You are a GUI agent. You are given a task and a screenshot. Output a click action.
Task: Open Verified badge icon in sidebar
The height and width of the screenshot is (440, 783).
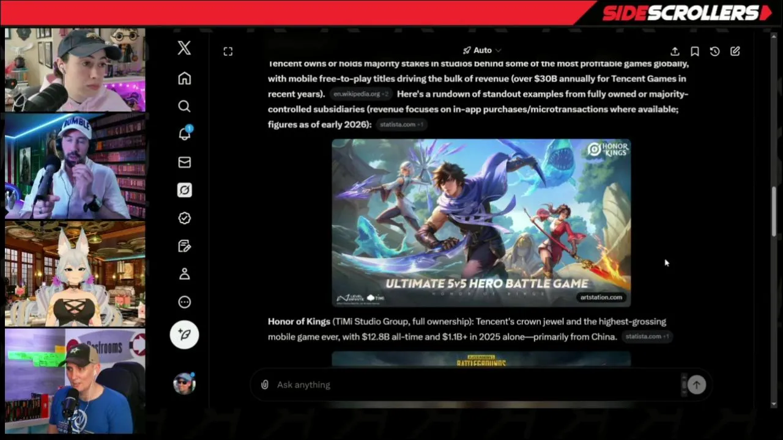184,218
